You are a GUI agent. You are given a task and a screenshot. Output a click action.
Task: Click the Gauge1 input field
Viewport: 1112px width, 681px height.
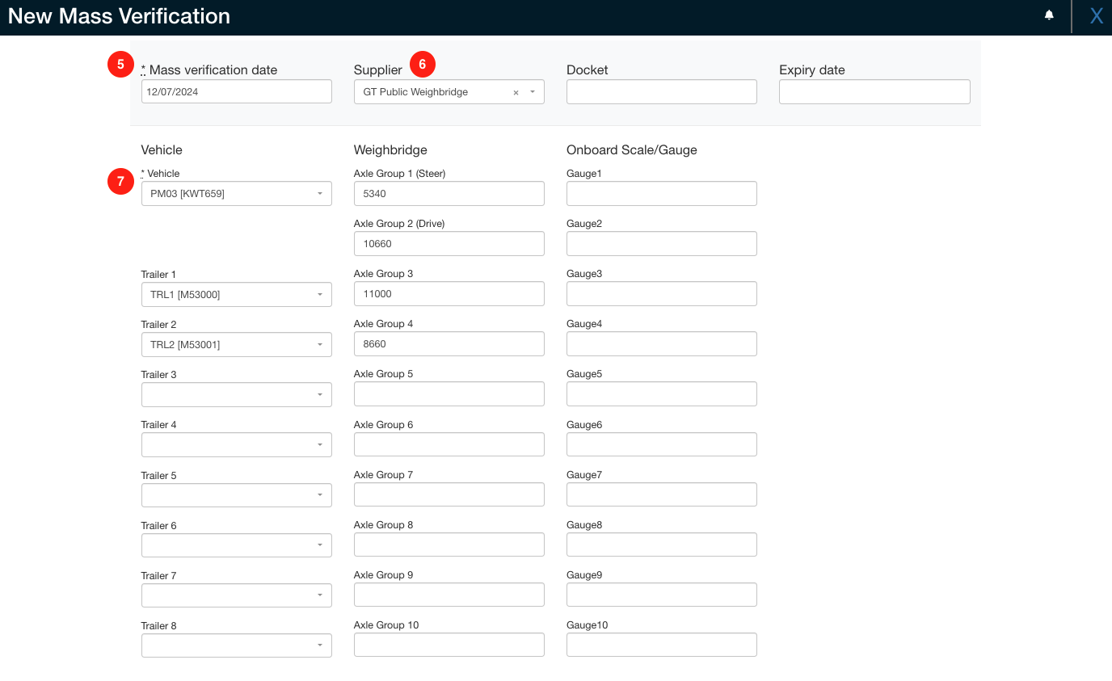pyautogui.click(x=661, y=193)
